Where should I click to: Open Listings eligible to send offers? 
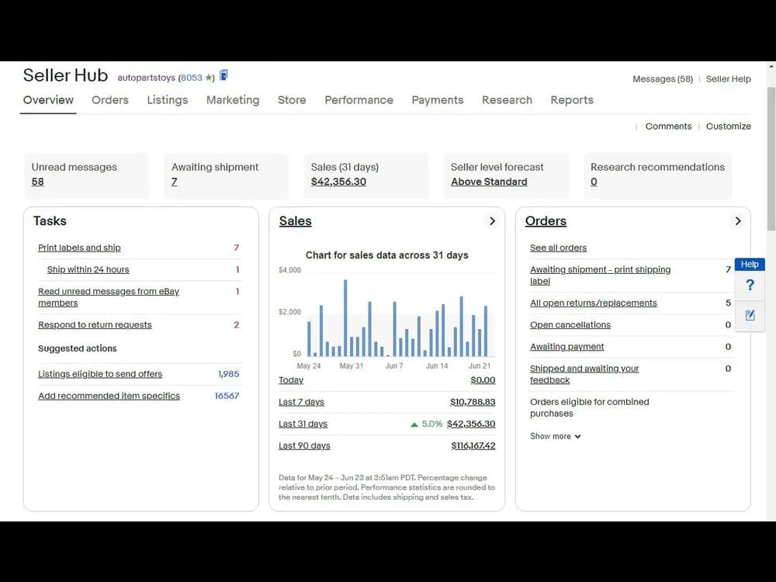[x=100, y=374]
